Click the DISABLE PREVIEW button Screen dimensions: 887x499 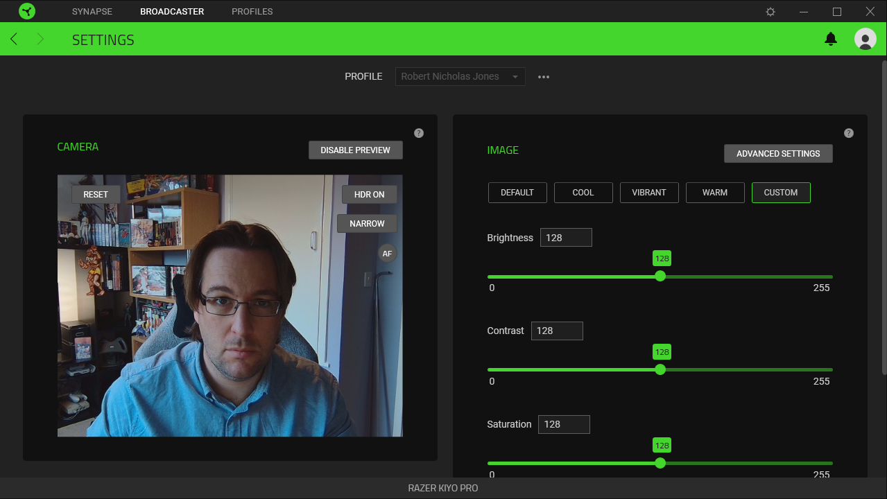coord(356,150)
